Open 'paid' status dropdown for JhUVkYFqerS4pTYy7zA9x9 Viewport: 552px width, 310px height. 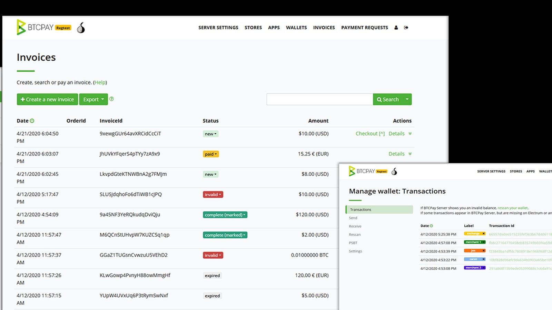[211, 154]
